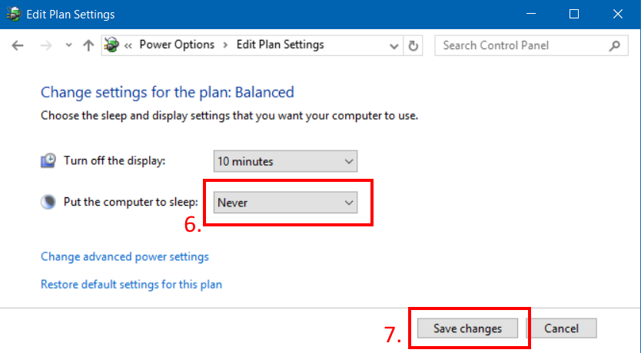This screenshot has width=641, height=353.
Task: Click the back navigation arrow
Action: [18, 45]
